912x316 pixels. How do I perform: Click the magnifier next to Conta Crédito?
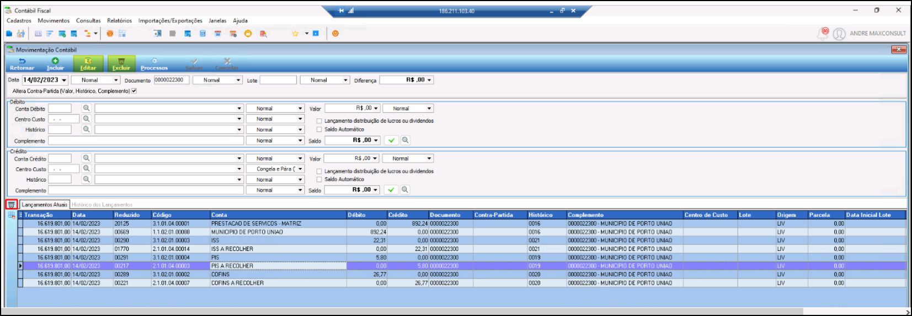(86, 159)
